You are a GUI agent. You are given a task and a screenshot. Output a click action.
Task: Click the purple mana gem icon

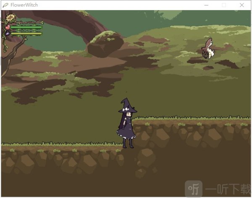[8, 34]
